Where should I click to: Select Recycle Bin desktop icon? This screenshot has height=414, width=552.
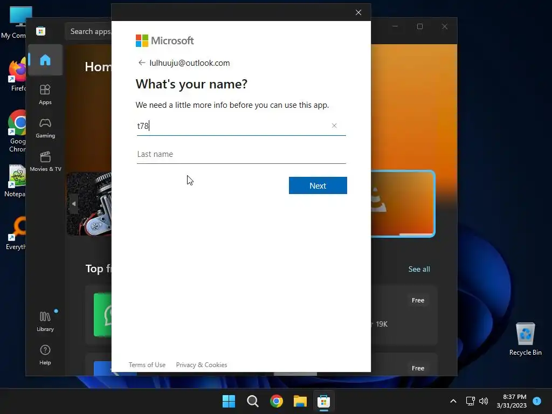[525, 339]
